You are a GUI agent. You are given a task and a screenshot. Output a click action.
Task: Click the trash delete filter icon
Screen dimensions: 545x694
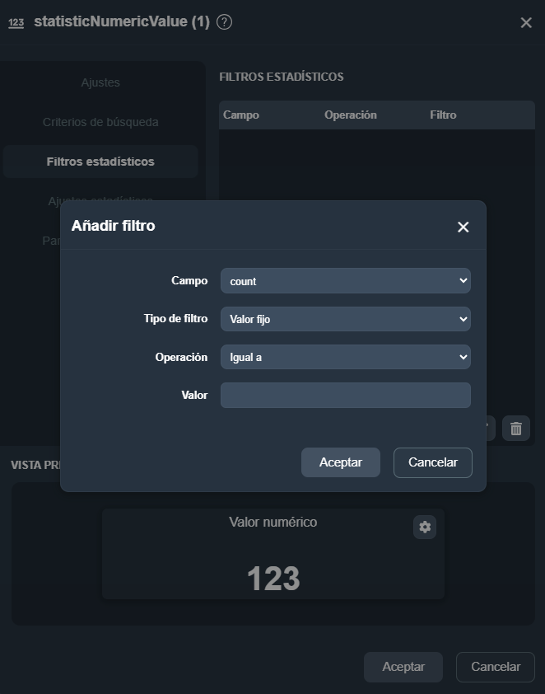point(516,429)
